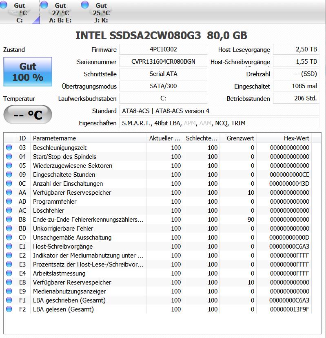Click status icon for E2 Indikator der Mediumabnutzung
Image resolution: width=326 pixels, height=338 pixels.
pyautogui.click(x=9, y=255)
